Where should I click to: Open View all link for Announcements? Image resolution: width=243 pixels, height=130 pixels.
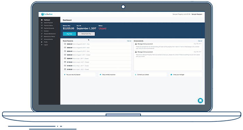(x=200, y=41)
